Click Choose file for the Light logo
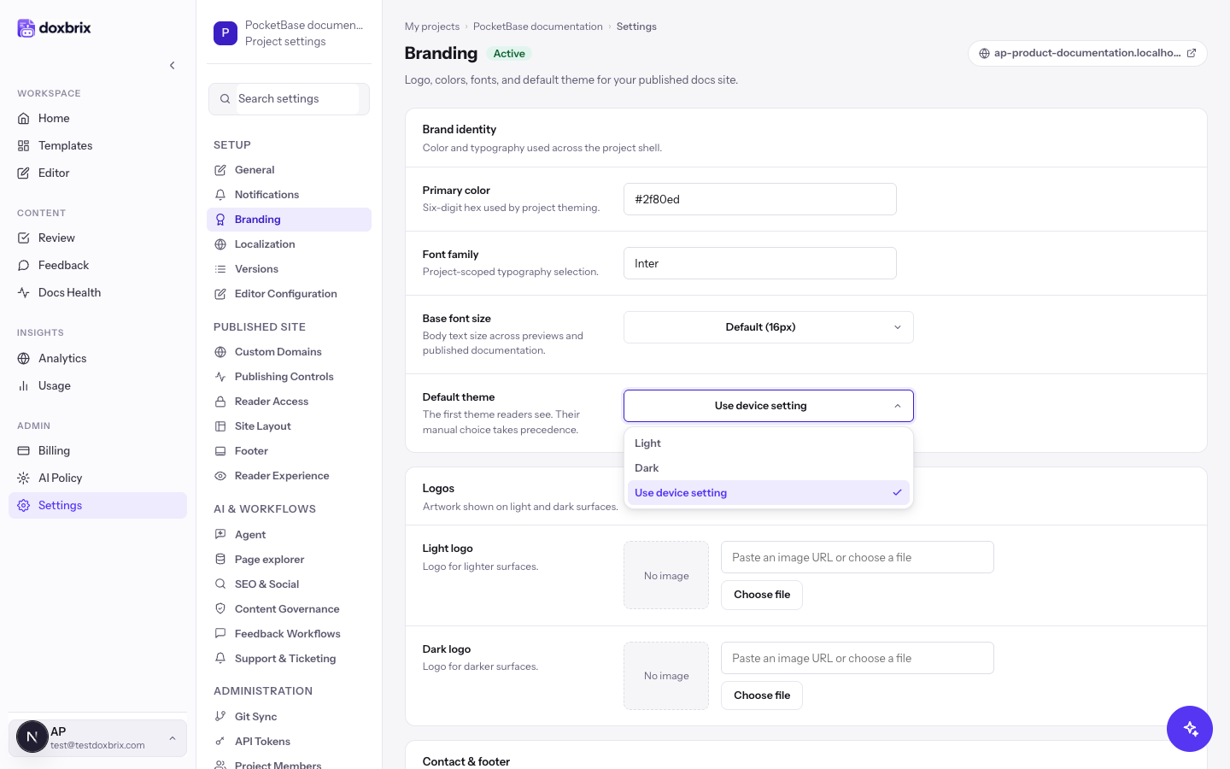This screenshot has width=1230, height=769. pos(762,595)
